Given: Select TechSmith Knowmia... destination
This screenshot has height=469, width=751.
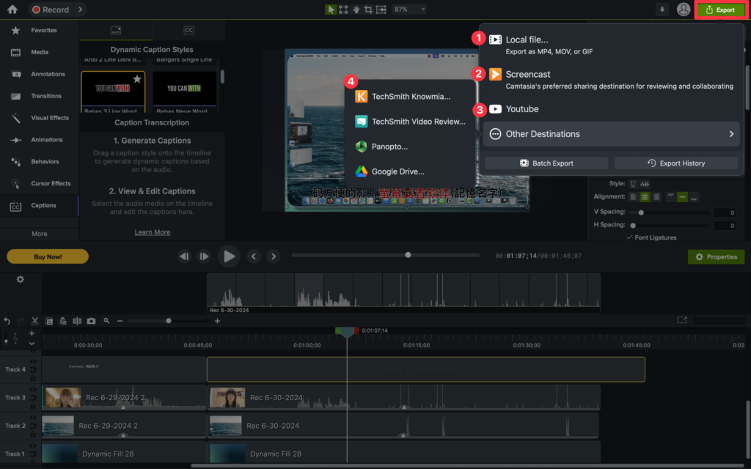Looking at the screenshot, I should (x=411, y=96).
